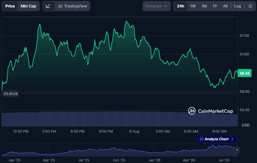Click the 56.00 axis label

[244, 91]
